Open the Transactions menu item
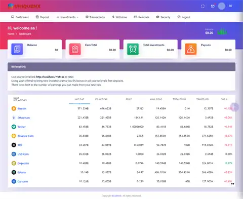This screenshot has height=199, width=243. [x=95, y=17]
